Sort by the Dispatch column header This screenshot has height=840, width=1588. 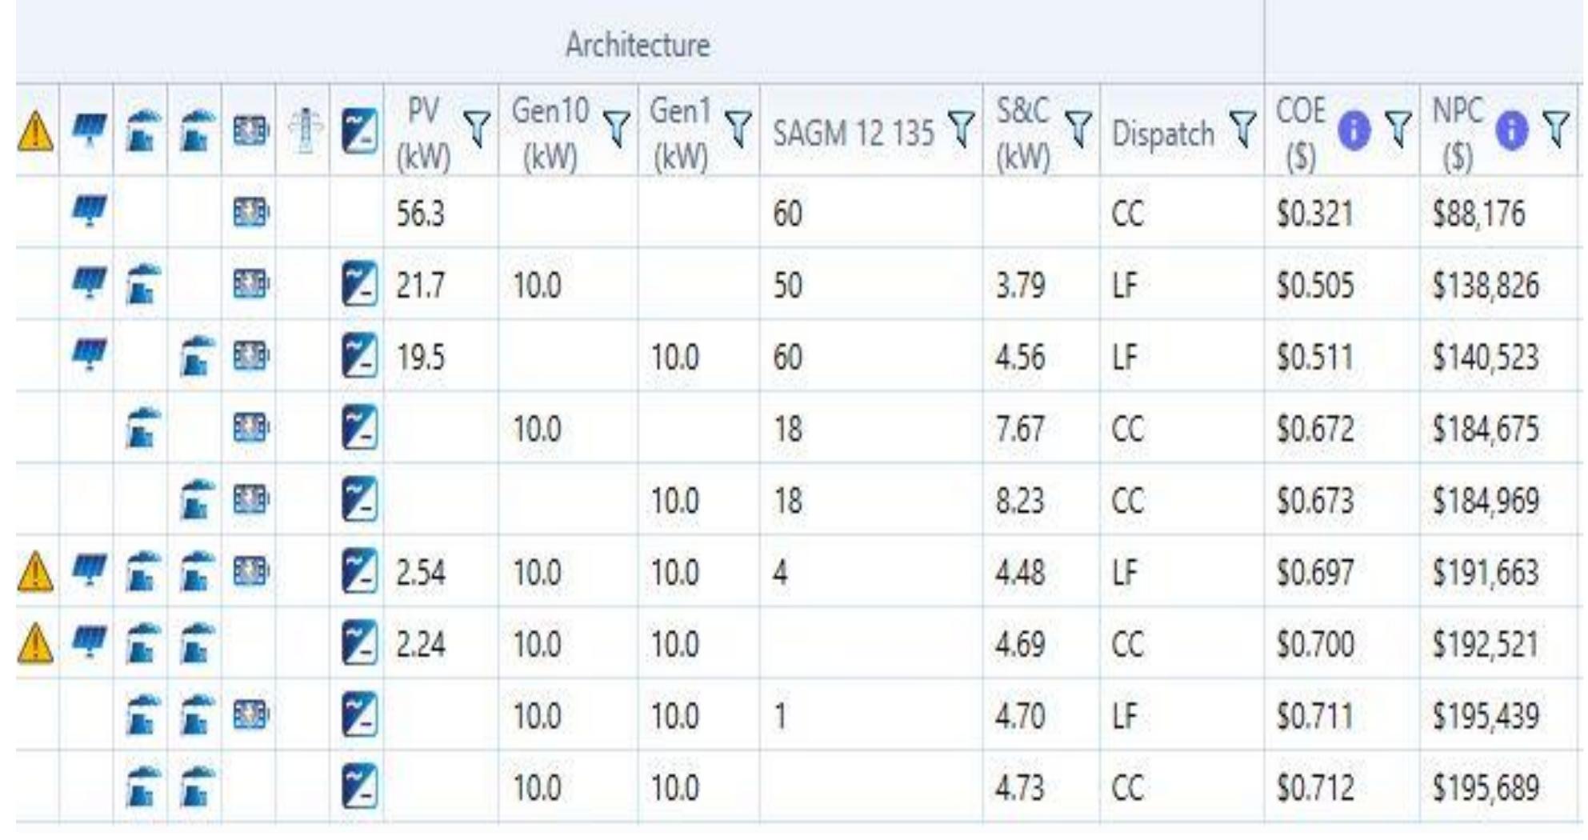click(1163, 134)
